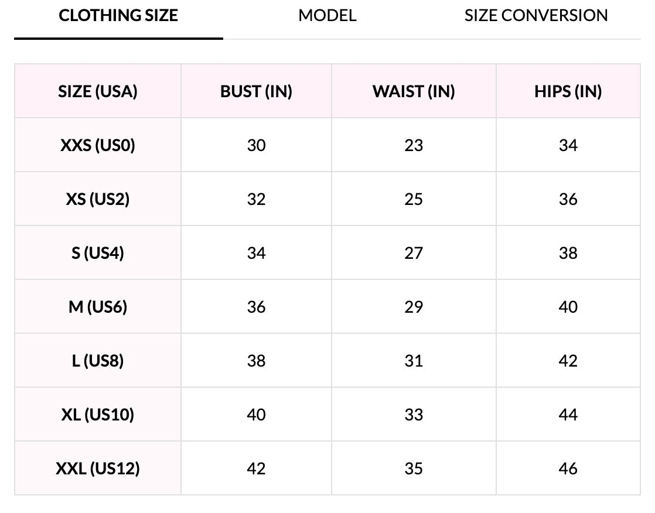Image resolution: width=655 pixels, height=513 pixels.
Task: Click the hips value 46 for XXL
Action: click(x=568, y=468)
